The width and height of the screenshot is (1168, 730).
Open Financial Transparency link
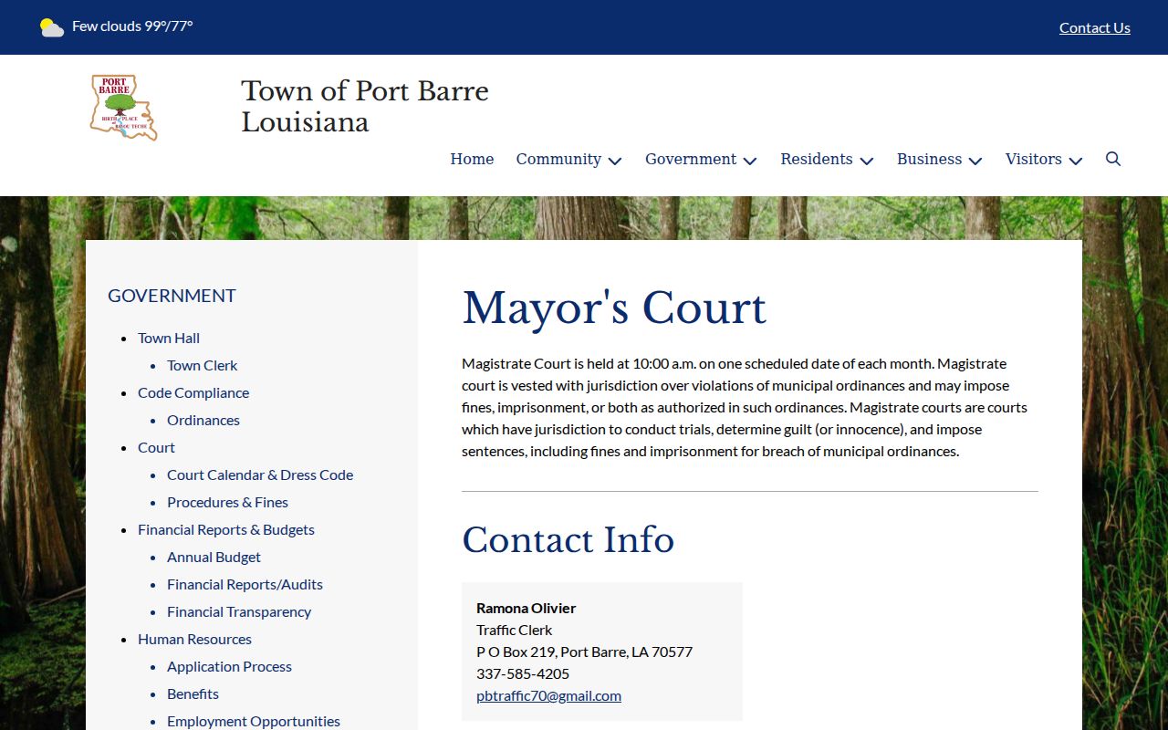tap(239, 611)
